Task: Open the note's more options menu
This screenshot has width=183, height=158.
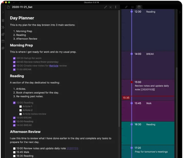Action: 116,7
